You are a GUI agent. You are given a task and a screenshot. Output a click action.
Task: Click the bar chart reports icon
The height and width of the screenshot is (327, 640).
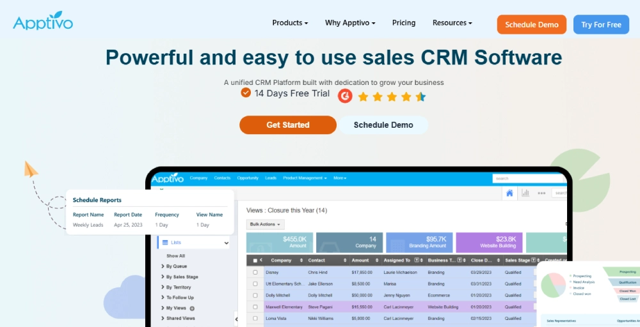(x=525, y=193)
